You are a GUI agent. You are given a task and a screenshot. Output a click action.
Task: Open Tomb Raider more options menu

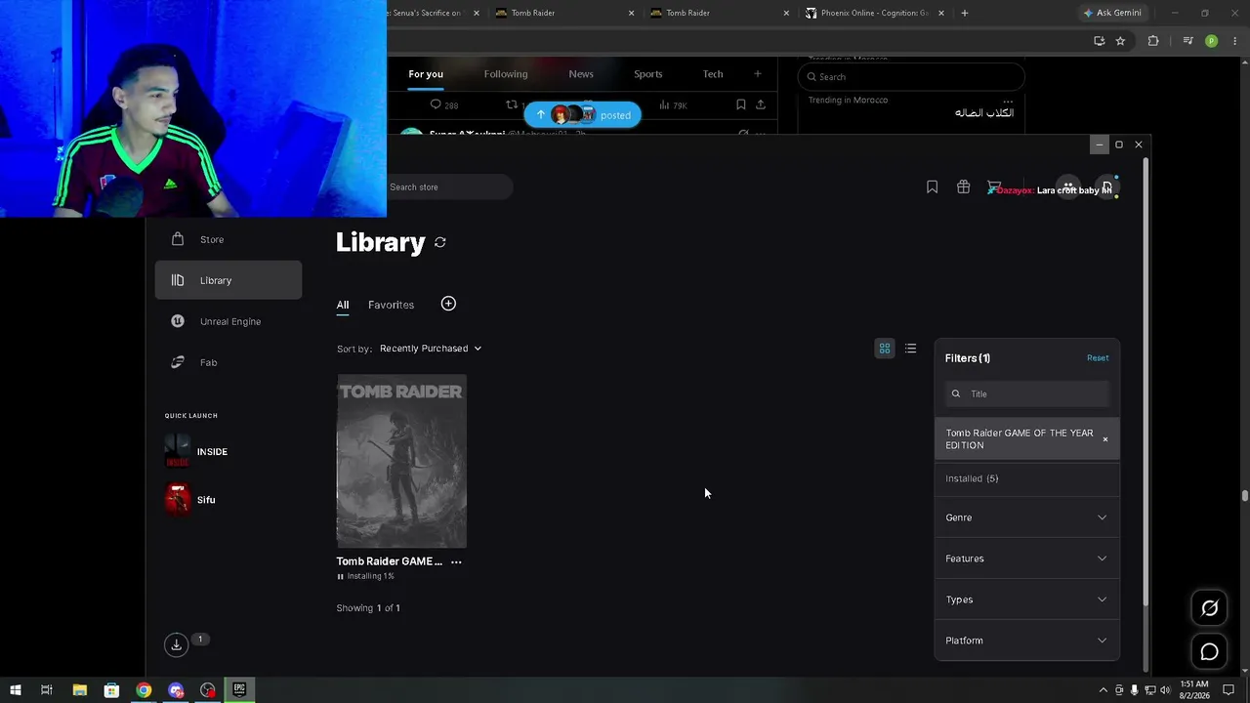[456, 561]
